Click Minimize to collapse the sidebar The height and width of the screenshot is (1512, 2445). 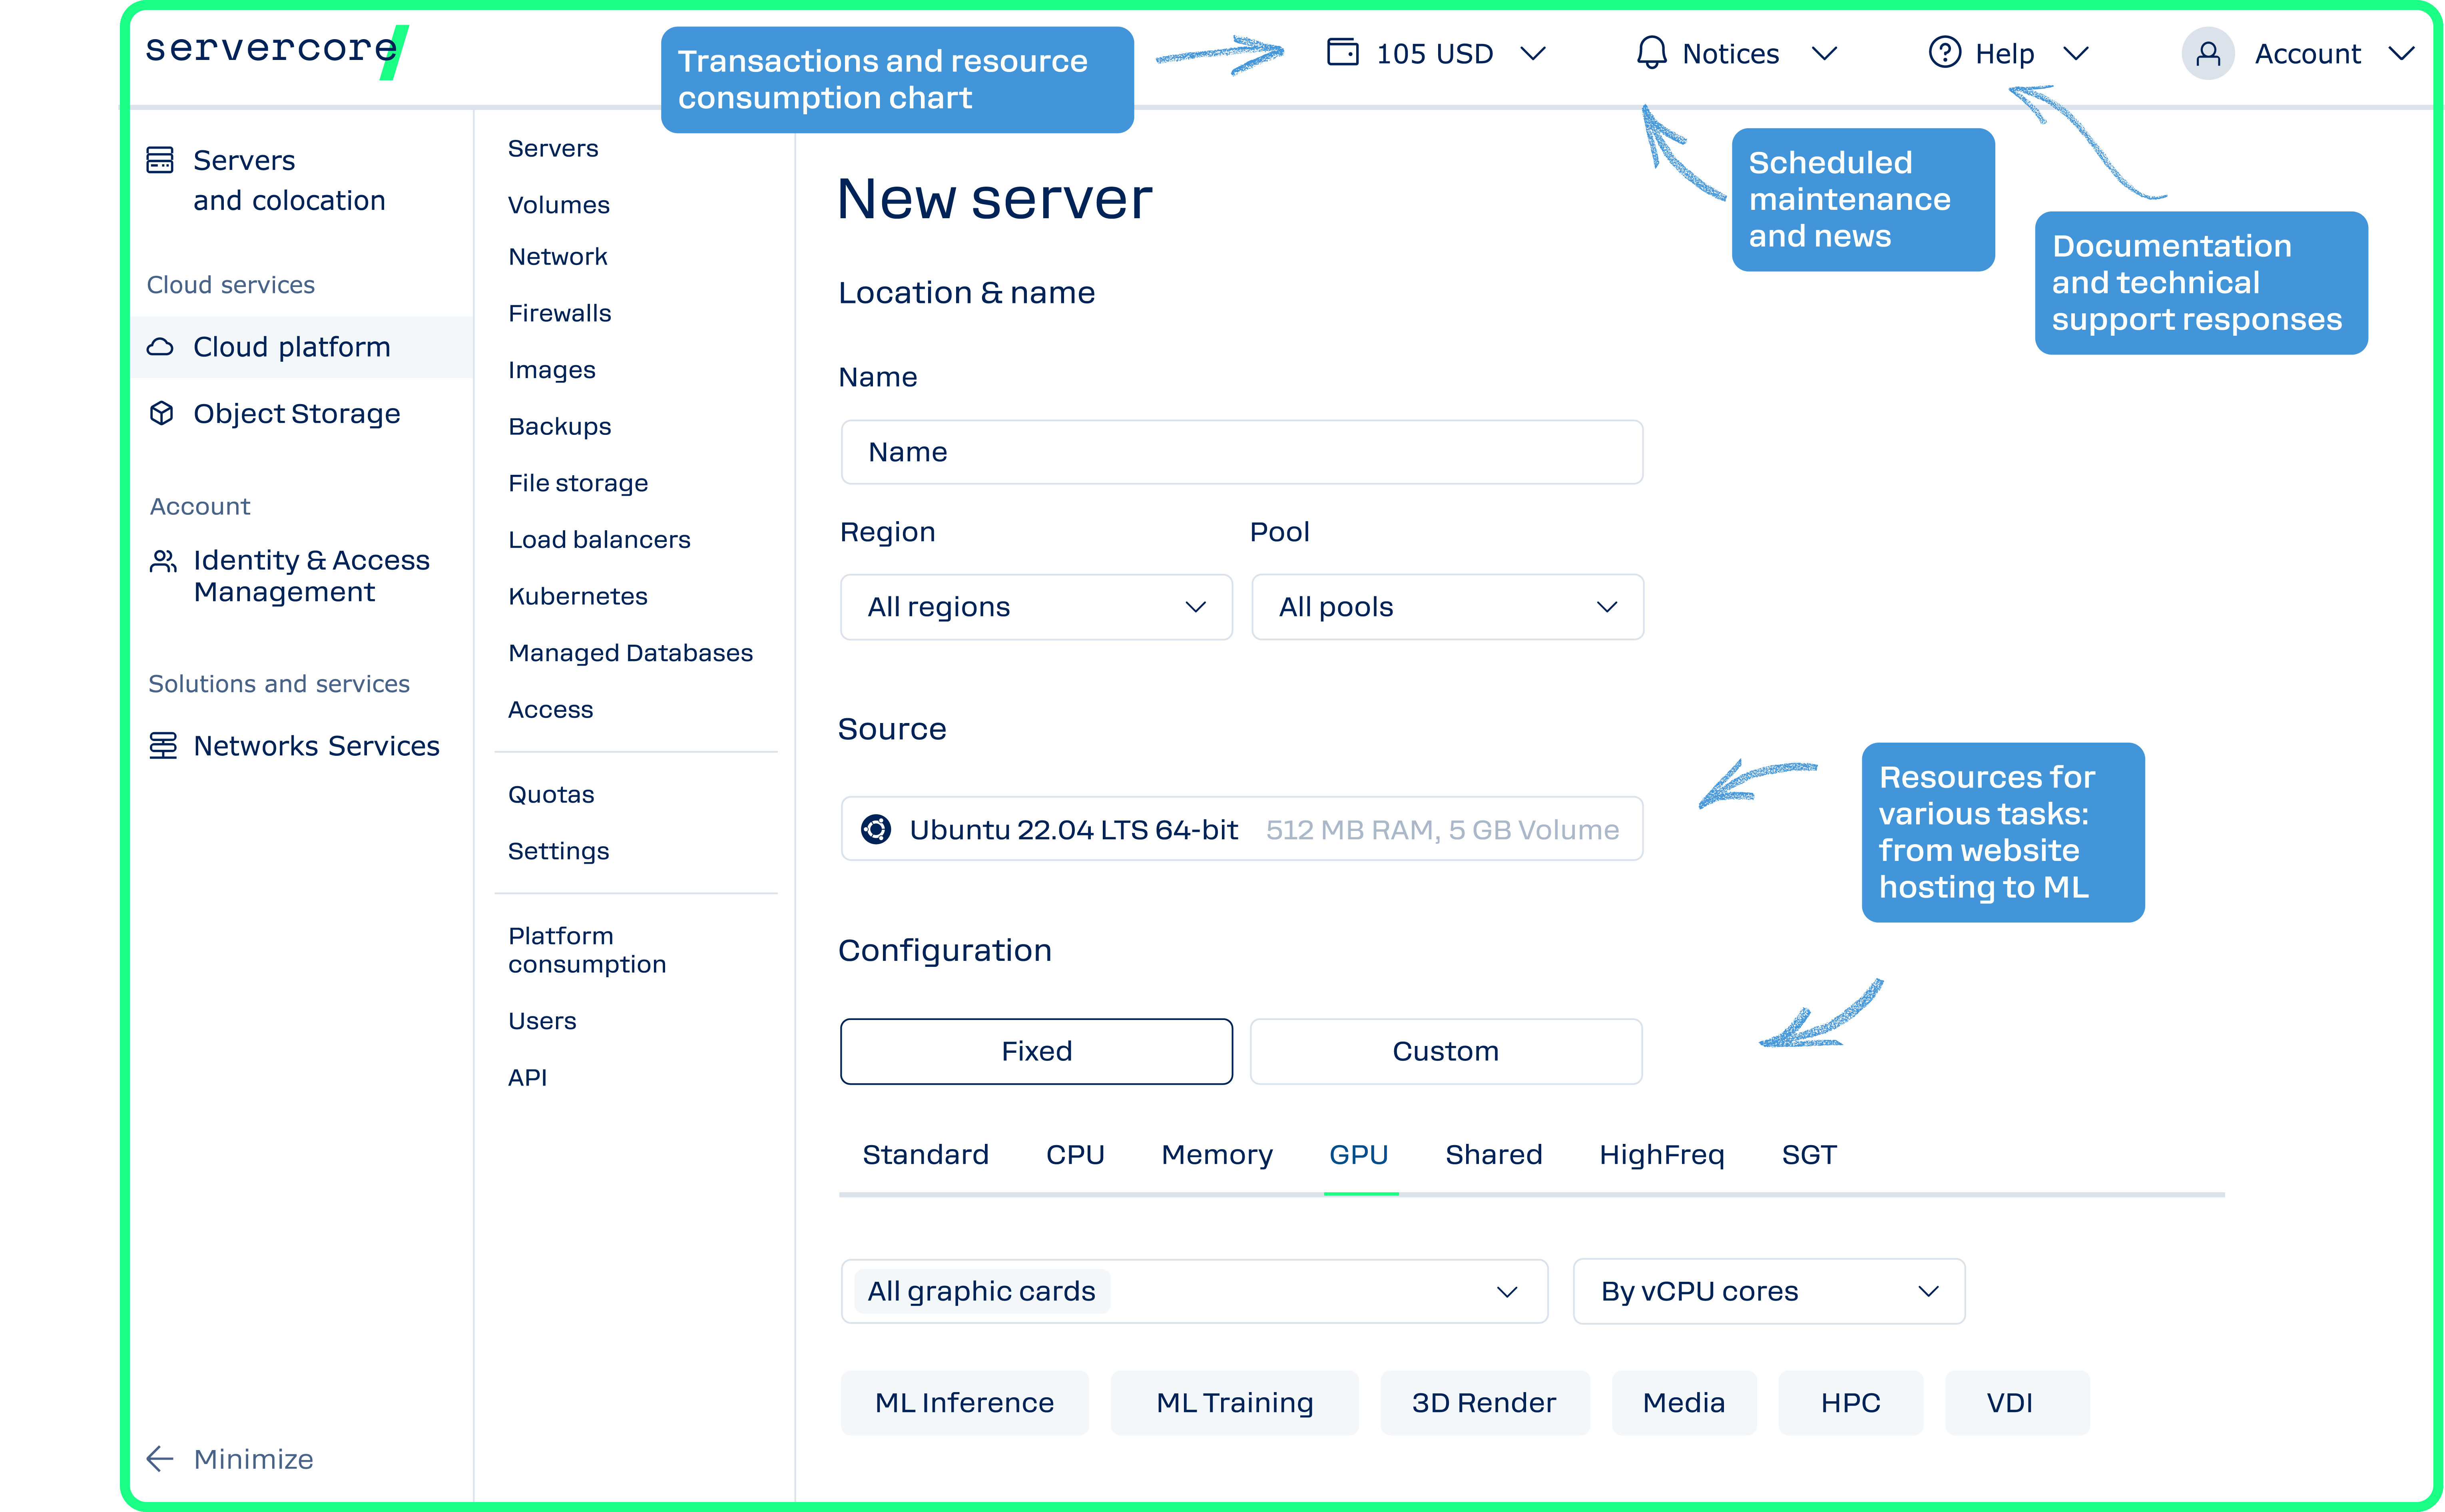(x=230, y=1459)
